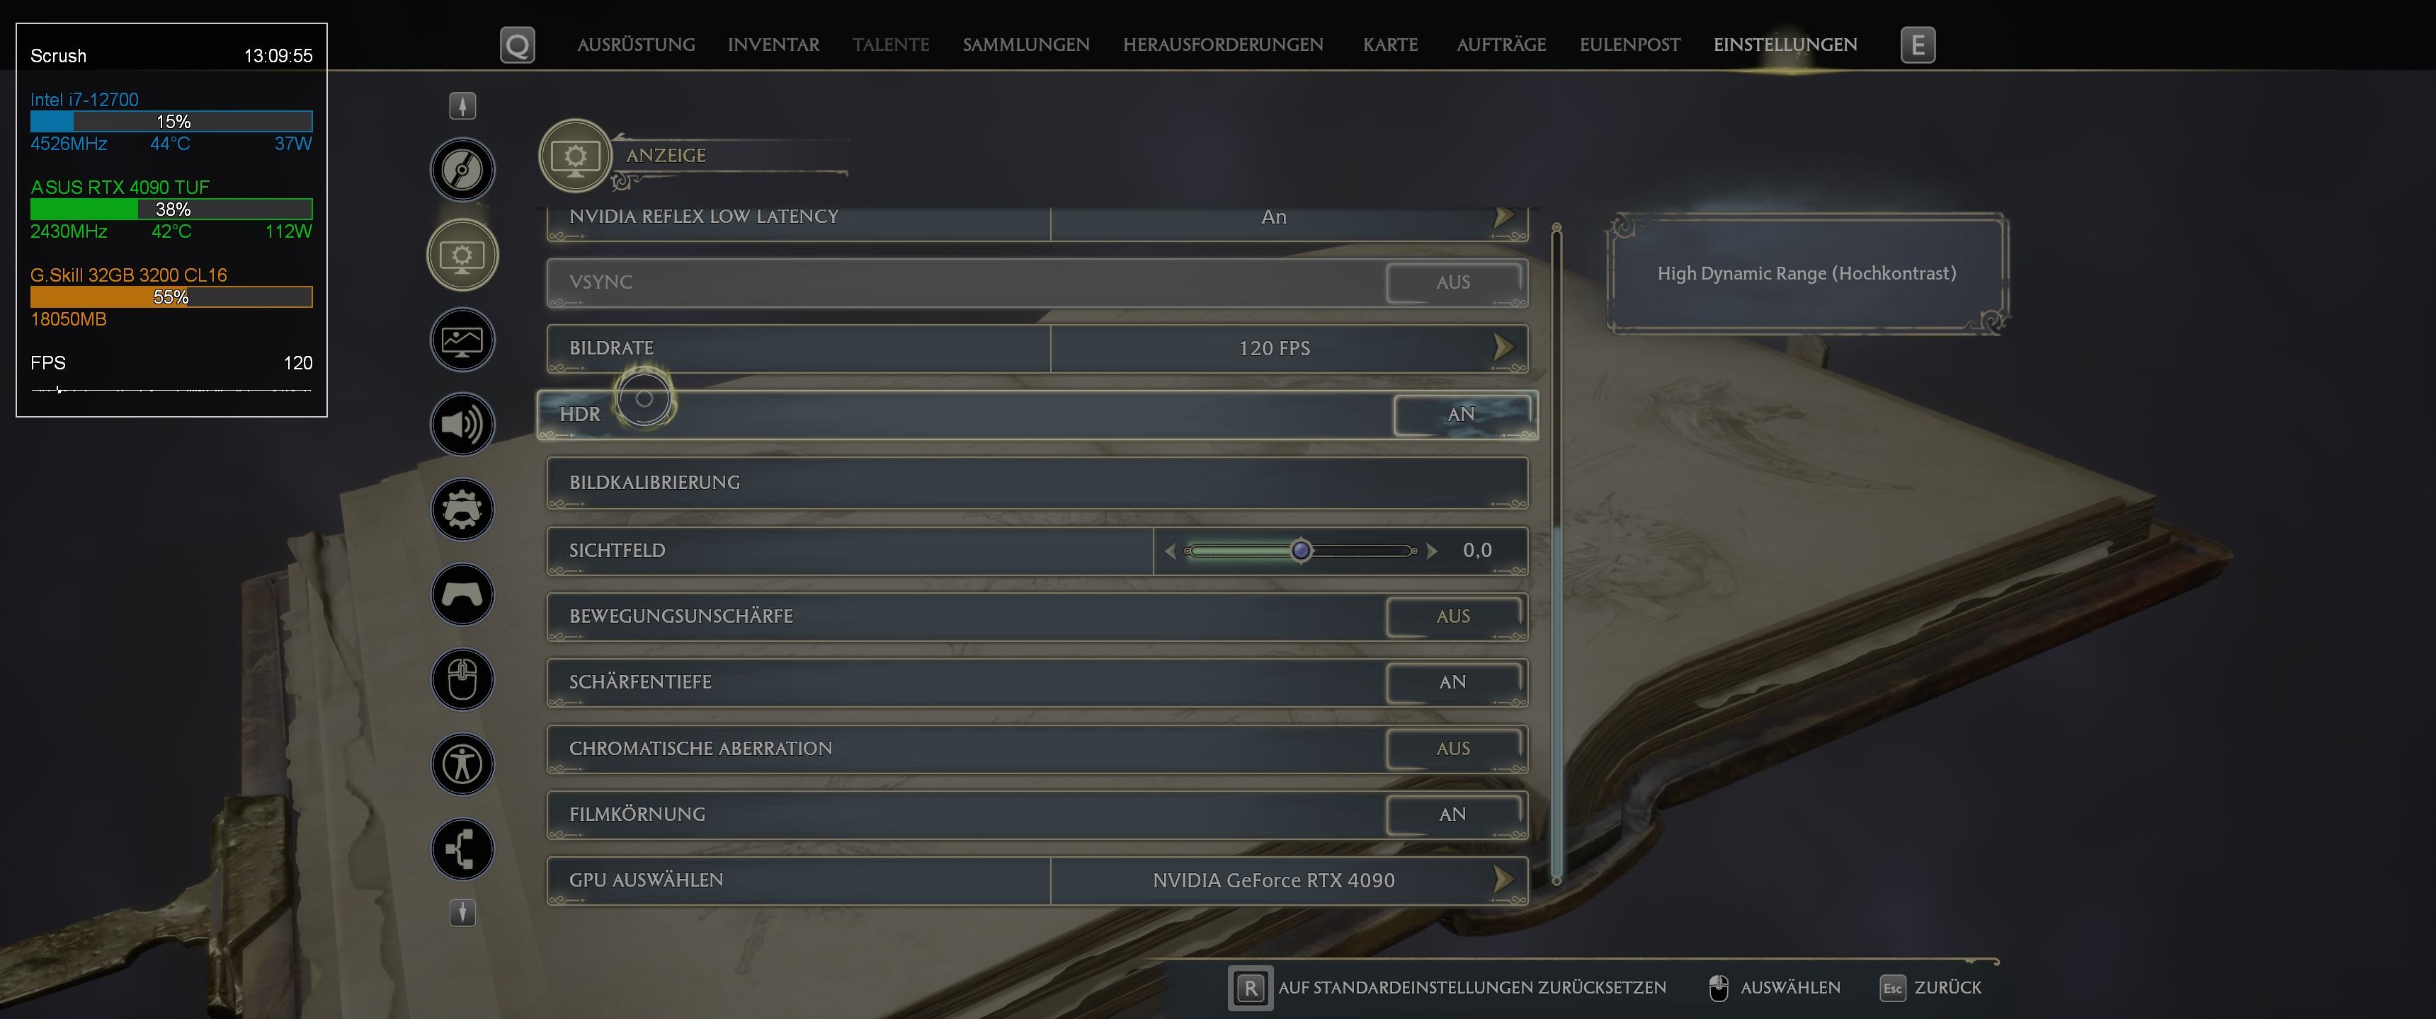This screenshot has width=2436, height=1019.
Task: Click the 13:09:55 overlay clock
Action: 278,56
